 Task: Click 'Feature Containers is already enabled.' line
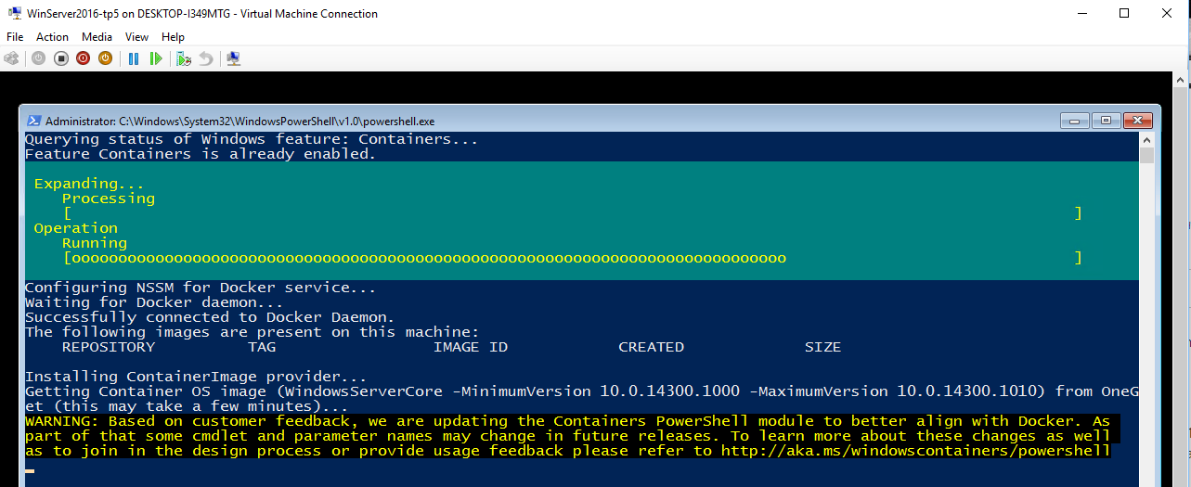pyautogui.click(x=201, y=154)
